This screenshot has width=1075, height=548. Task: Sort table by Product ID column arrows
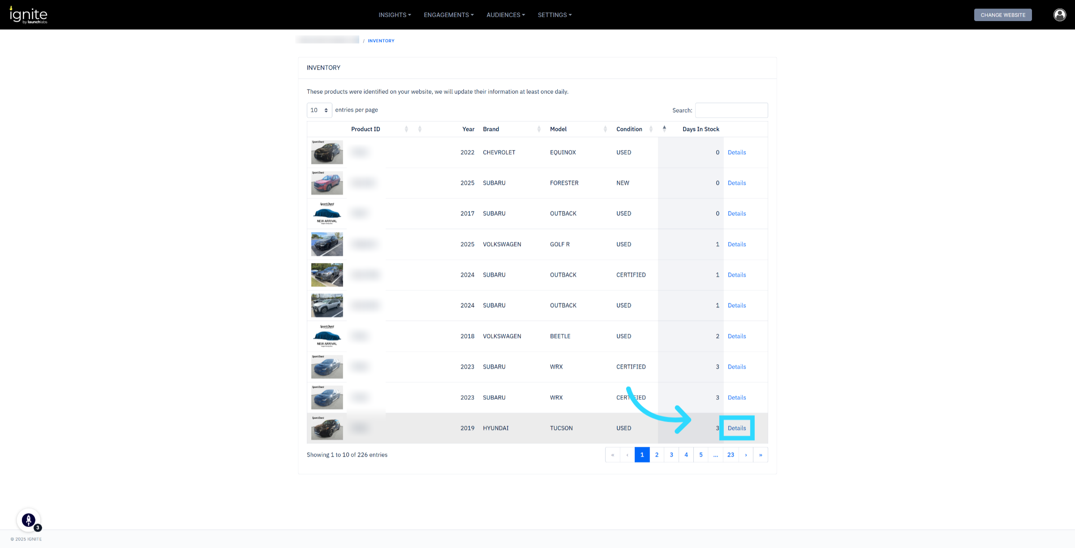click(406, 129)
